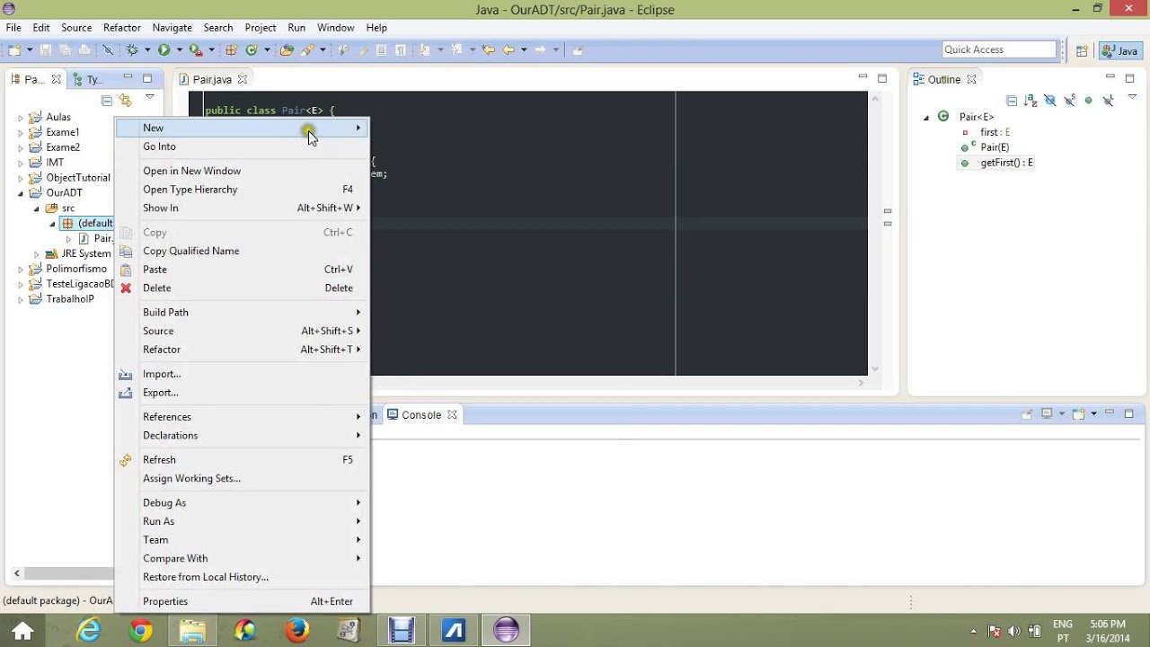Choose Go Into in context menu
The image size is (1150, 647).
pyautogui.click(x=243, y=146)
